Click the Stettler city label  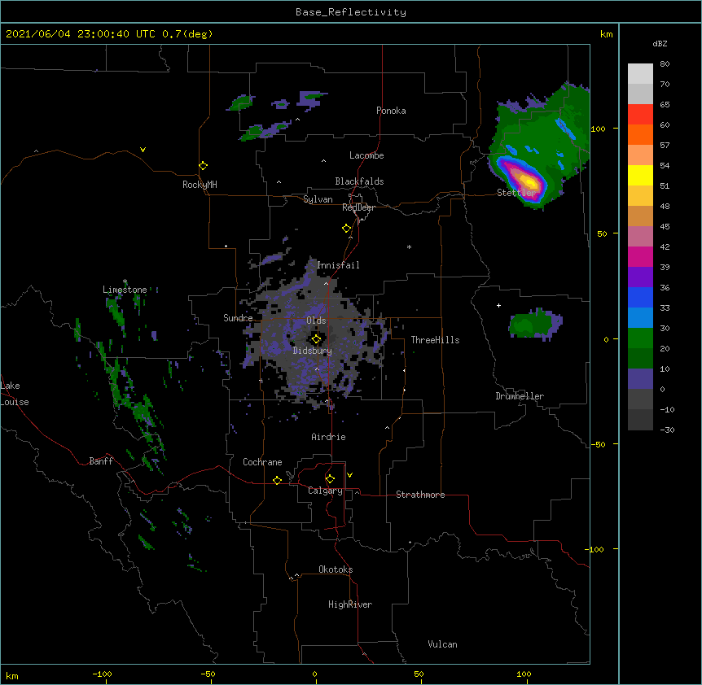point(516,193)
